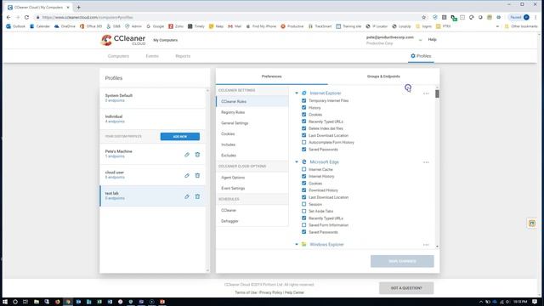Click the Add New profile button
Screen dimensions: 544x306
(180, 136)
